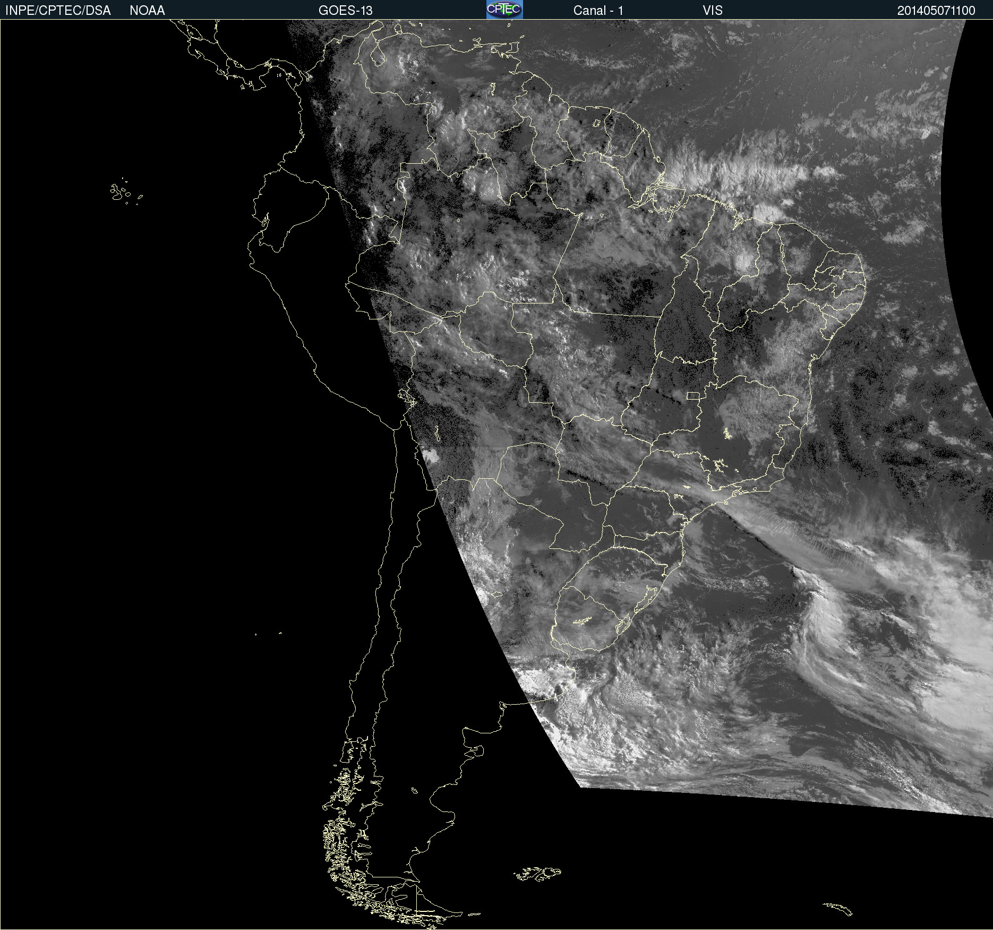Image resolution: width=993 pixels, height=930 pixels.
Task: Click the 201405071100 timestamp
Action: coord(936,11)
